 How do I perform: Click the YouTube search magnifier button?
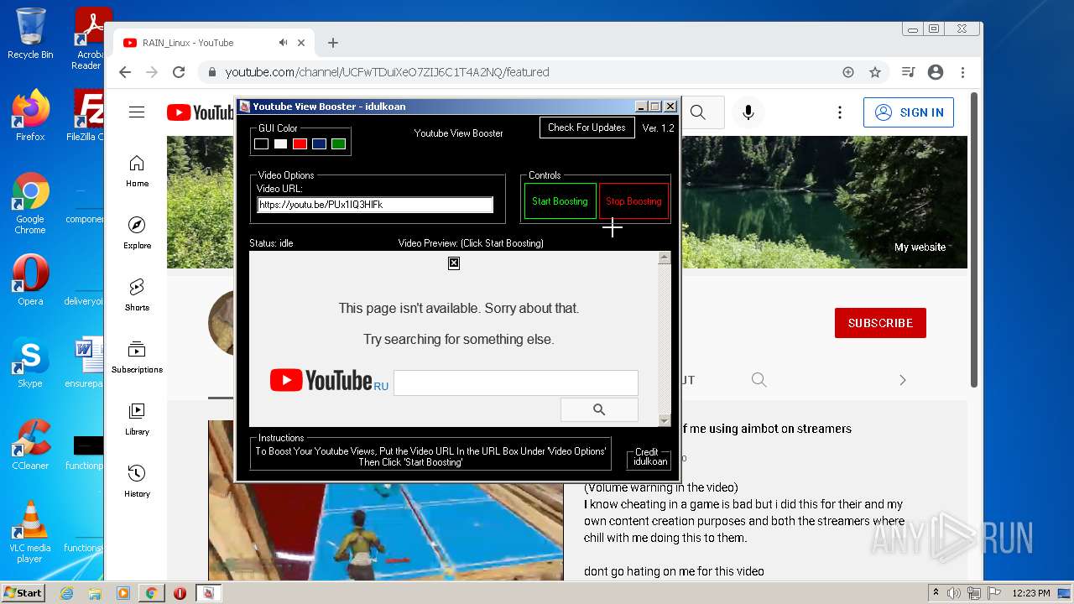click(698, 112)
